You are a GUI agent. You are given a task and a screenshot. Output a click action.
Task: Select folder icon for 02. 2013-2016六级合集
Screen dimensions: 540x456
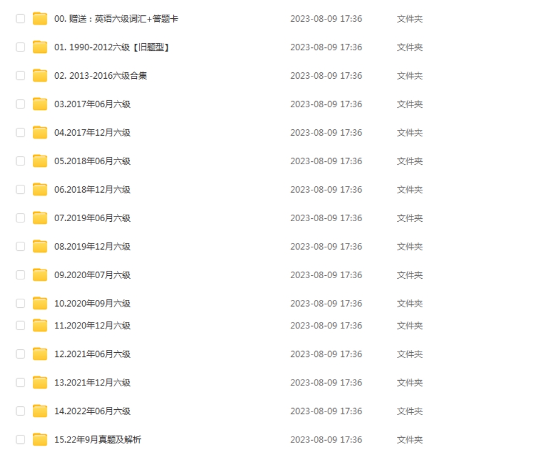[x=40, y=76]
